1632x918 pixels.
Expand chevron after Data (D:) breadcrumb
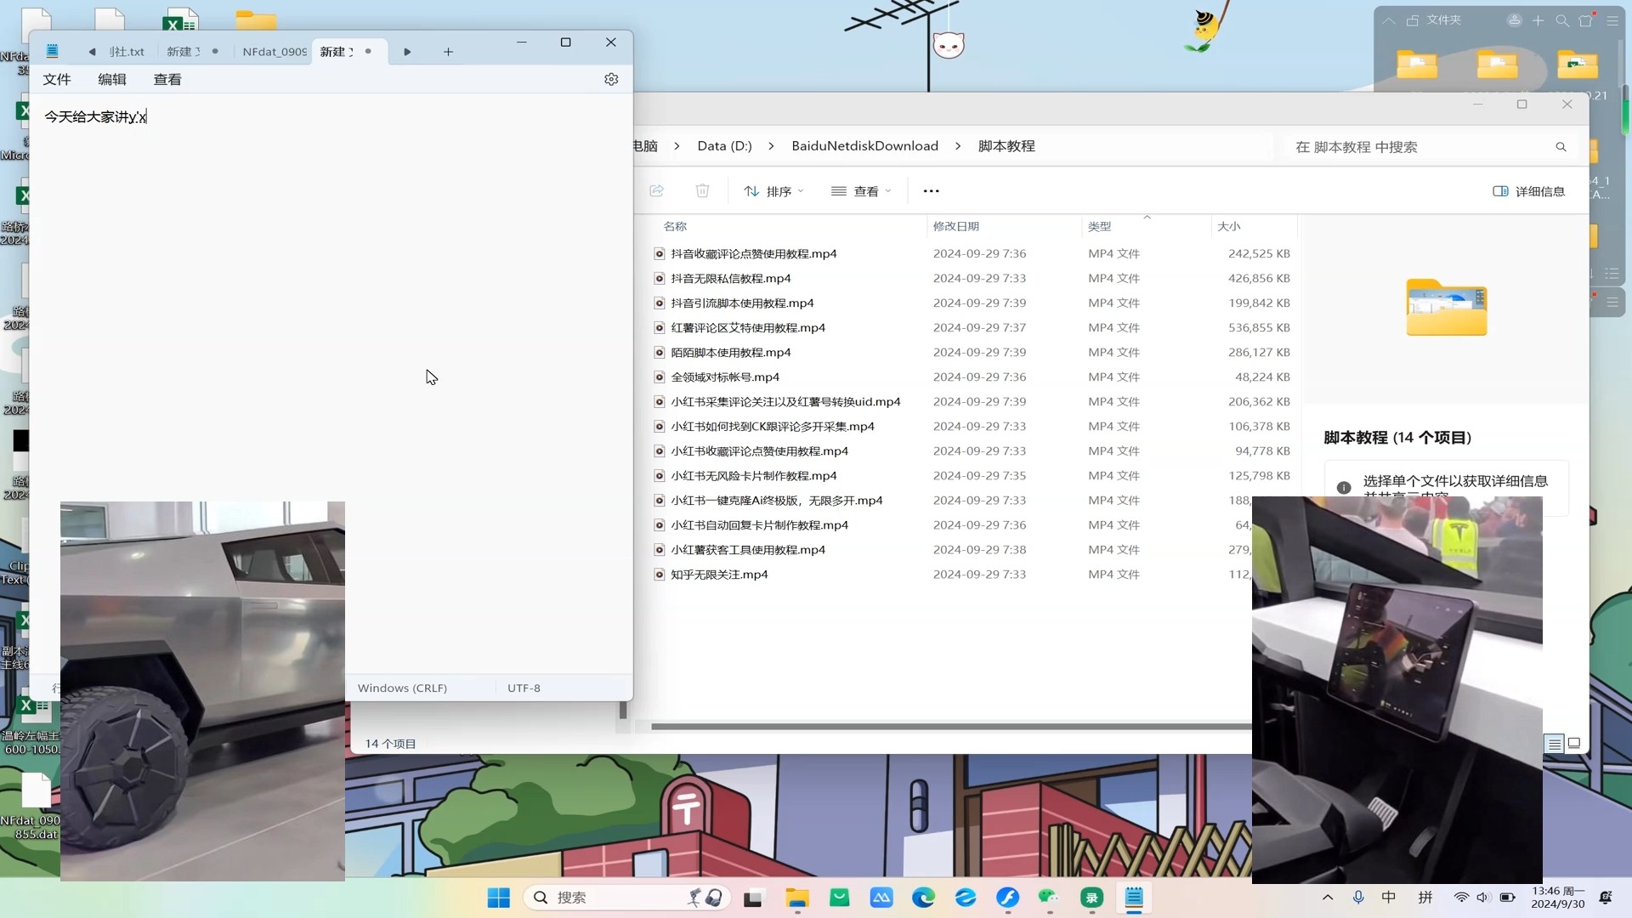point(771,146)
